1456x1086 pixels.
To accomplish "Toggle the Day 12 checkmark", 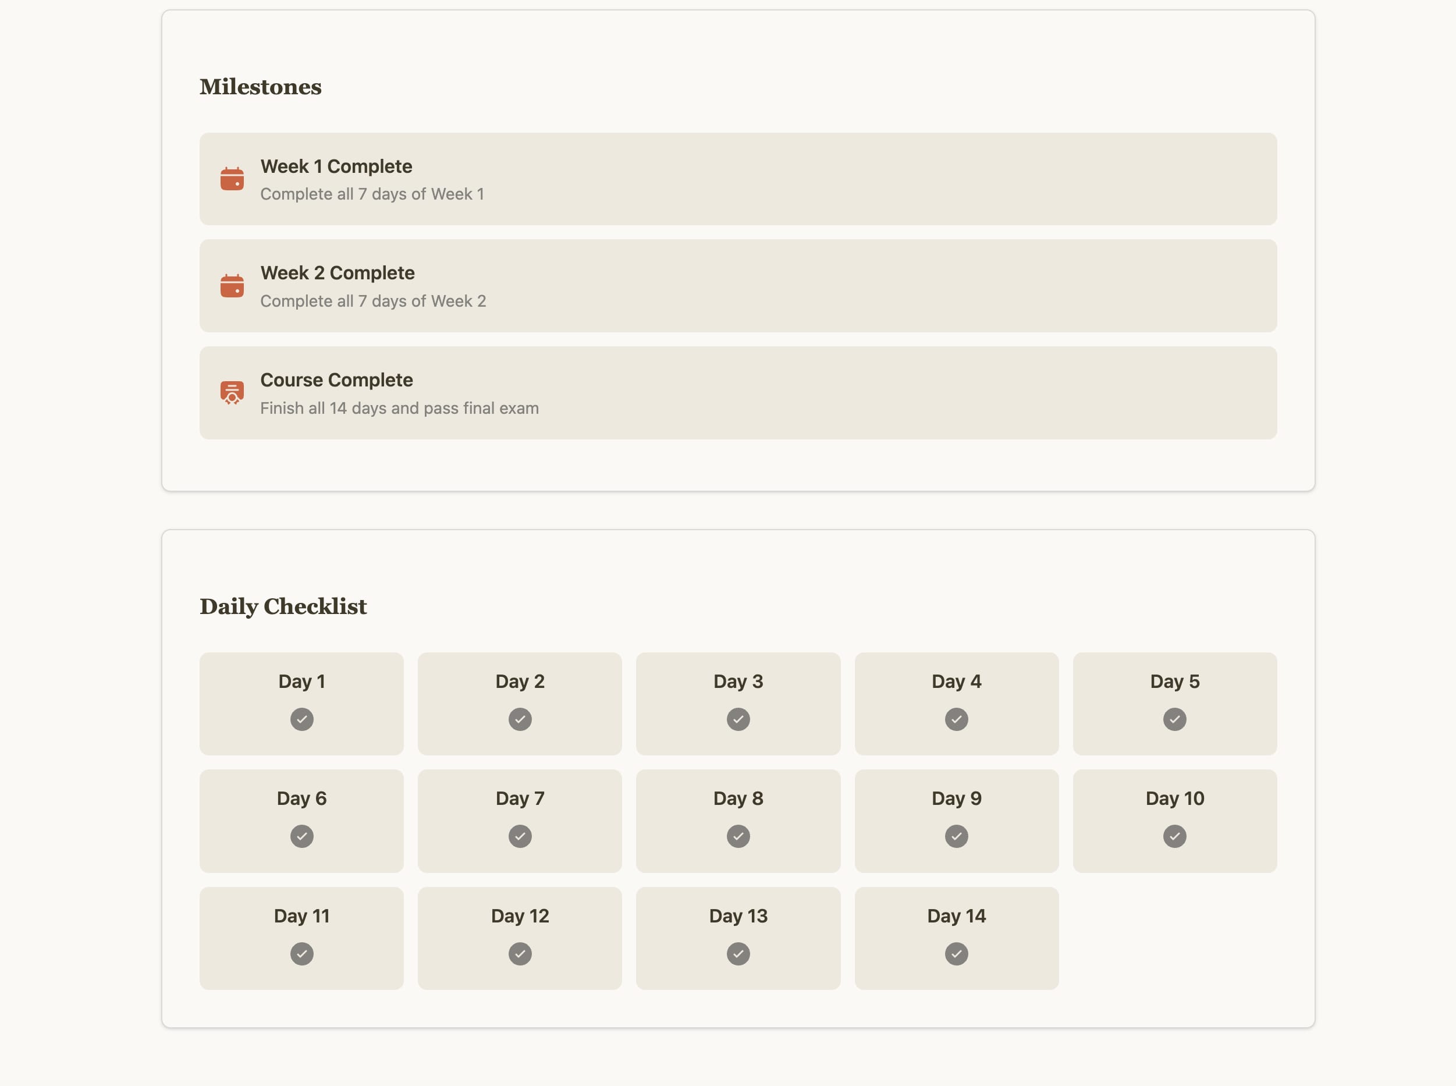I will pyautogui.click(x=520, y=954).
